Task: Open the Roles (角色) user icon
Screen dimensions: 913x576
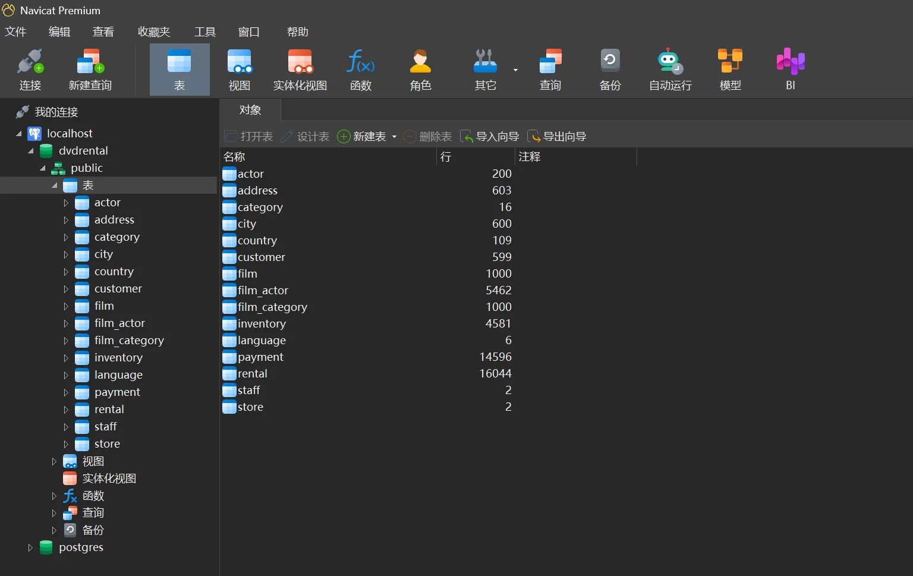Action: pos(420,62)
